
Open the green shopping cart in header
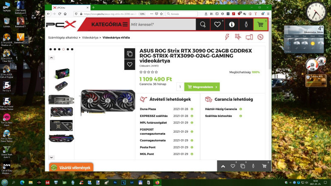[x=261, y=24]
